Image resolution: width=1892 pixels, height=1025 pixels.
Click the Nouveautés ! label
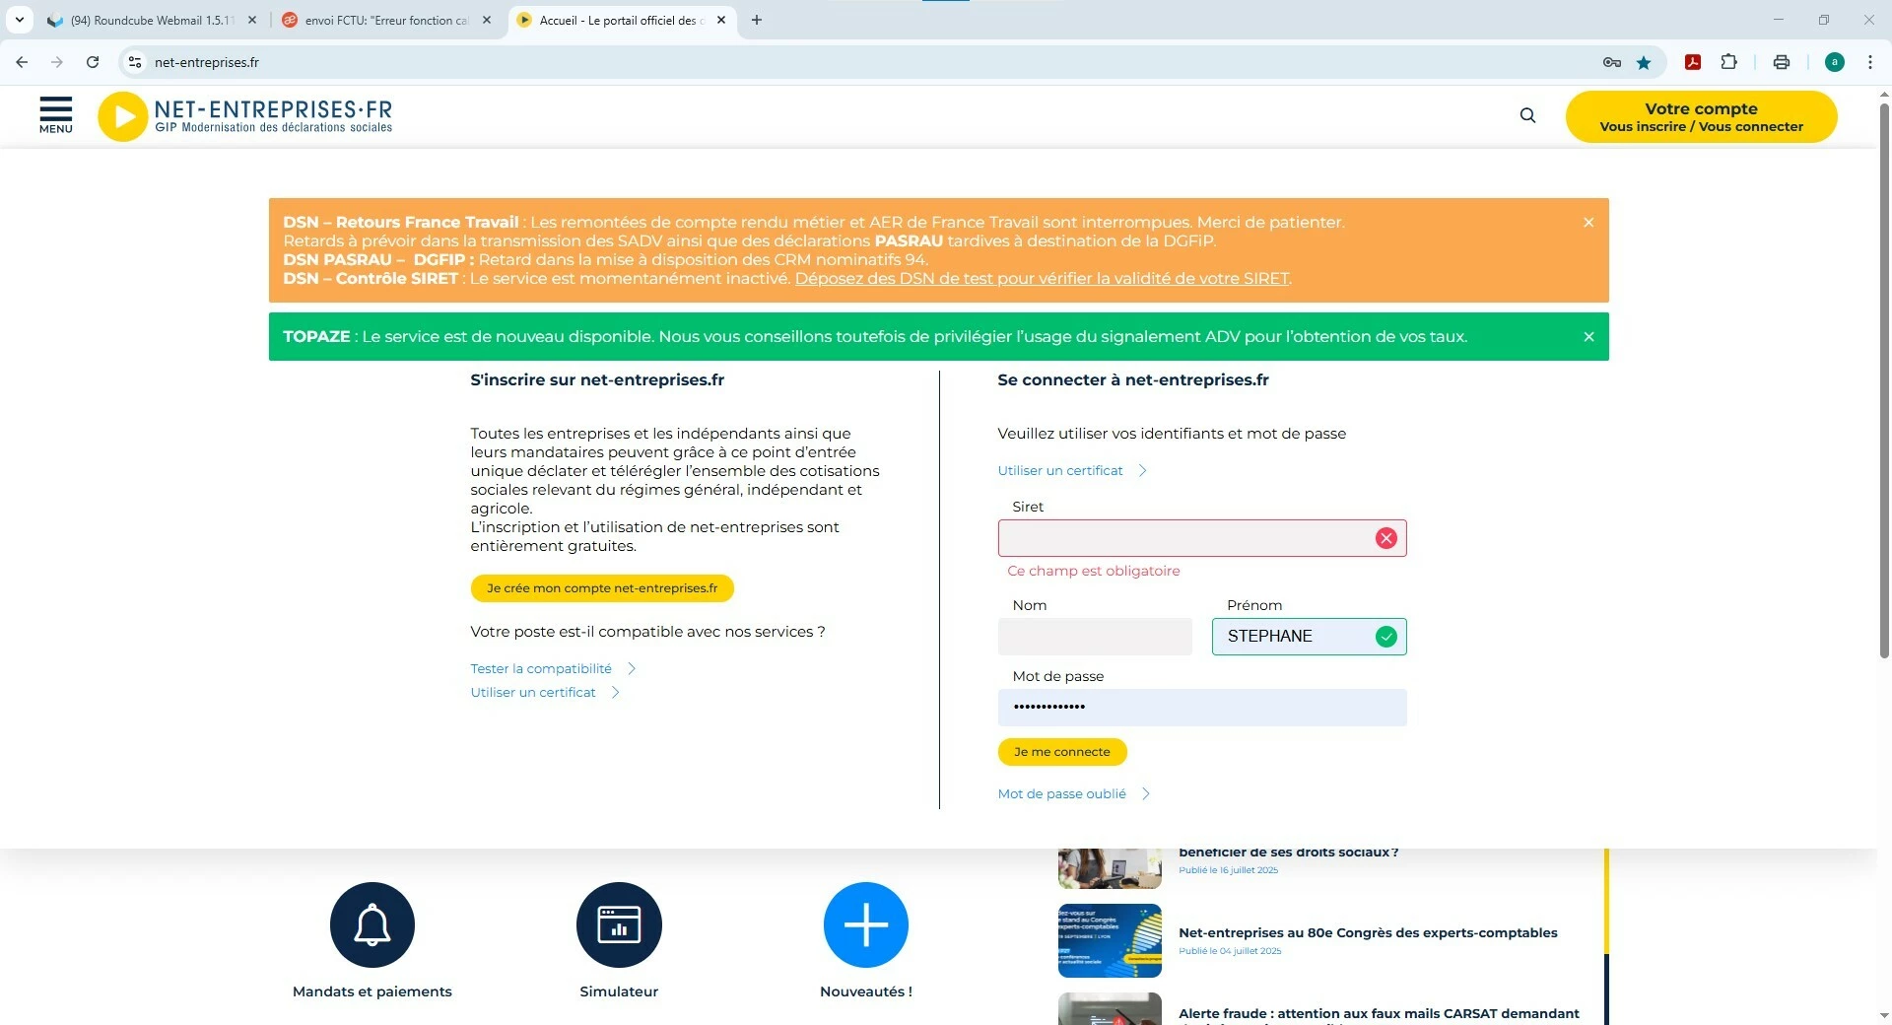tap(866, 992)
